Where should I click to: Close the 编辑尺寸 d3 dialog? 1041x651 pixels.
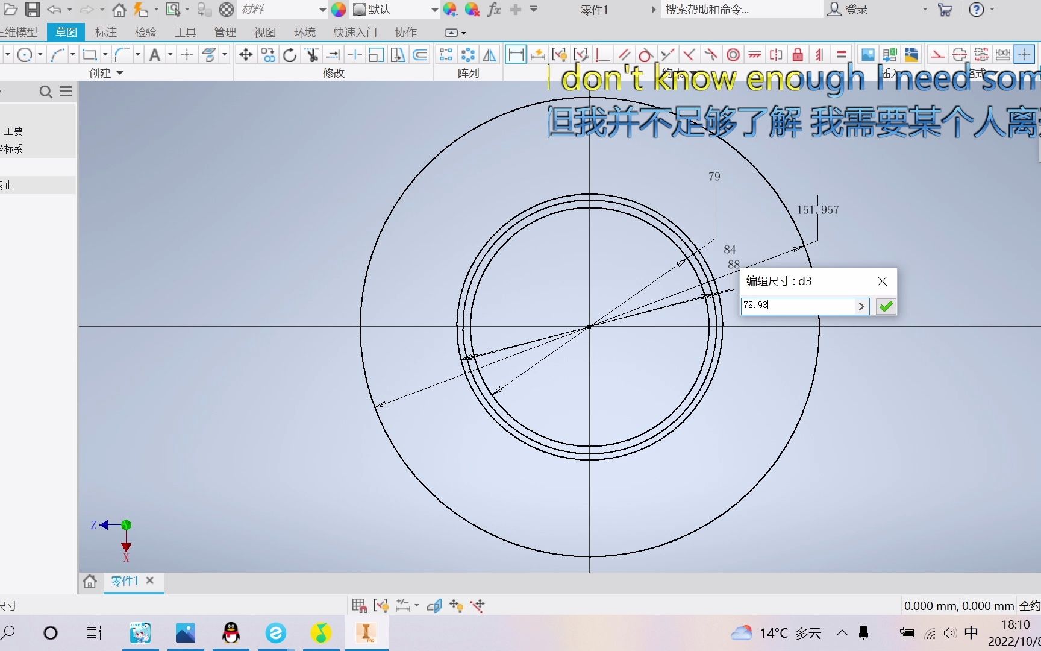[882, 281]
